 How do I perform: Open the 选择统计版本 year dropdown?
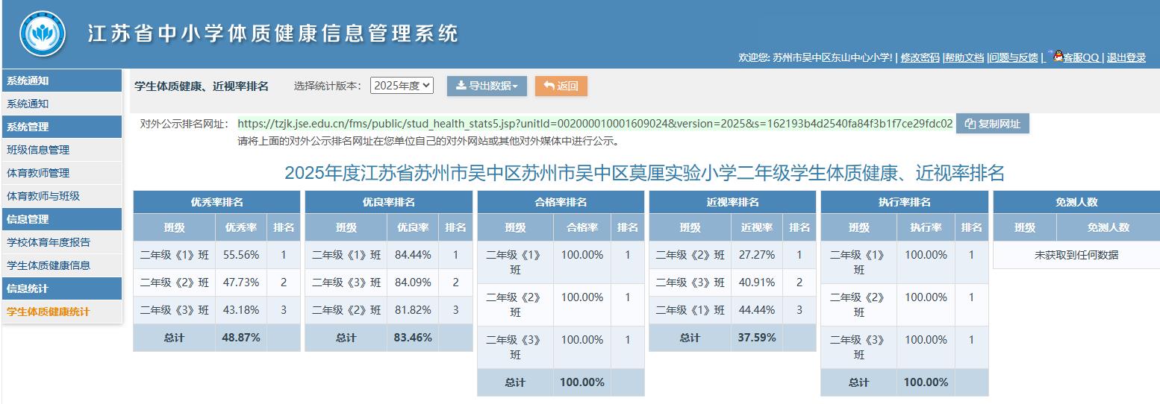pyautogui.click(x=402, y=86)
